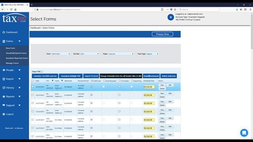Open the Form Type dropdown
This screenshot has height=142, width=253.
153,54
